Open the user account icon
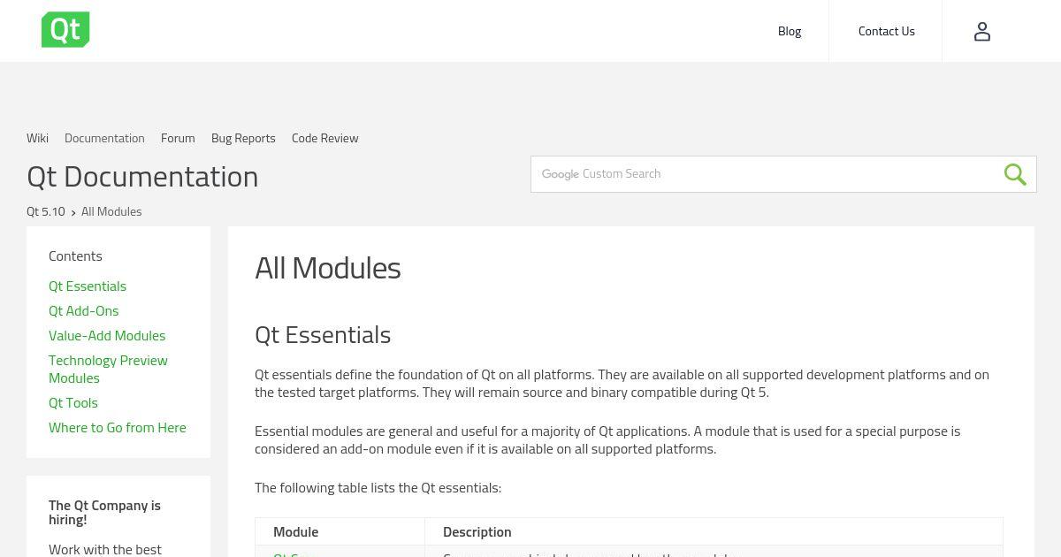Screen dimensions: 1061x557 pyautogui.click(x=981, y=32)
